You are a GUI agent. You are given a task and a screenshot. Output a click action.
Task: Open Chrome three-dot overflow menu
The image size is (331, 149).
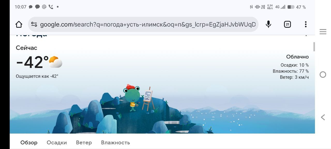coord(306,24)
